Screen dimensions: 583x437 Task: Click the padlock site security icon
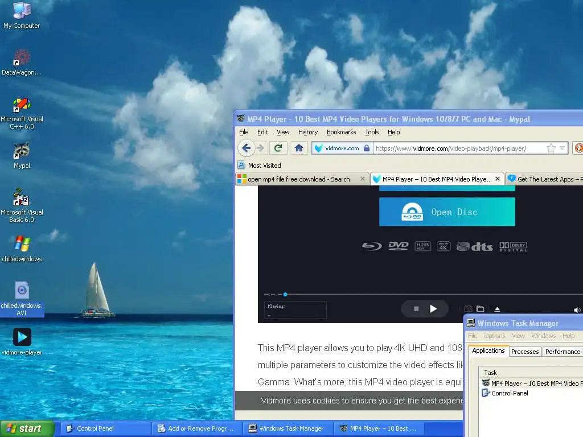367,148
